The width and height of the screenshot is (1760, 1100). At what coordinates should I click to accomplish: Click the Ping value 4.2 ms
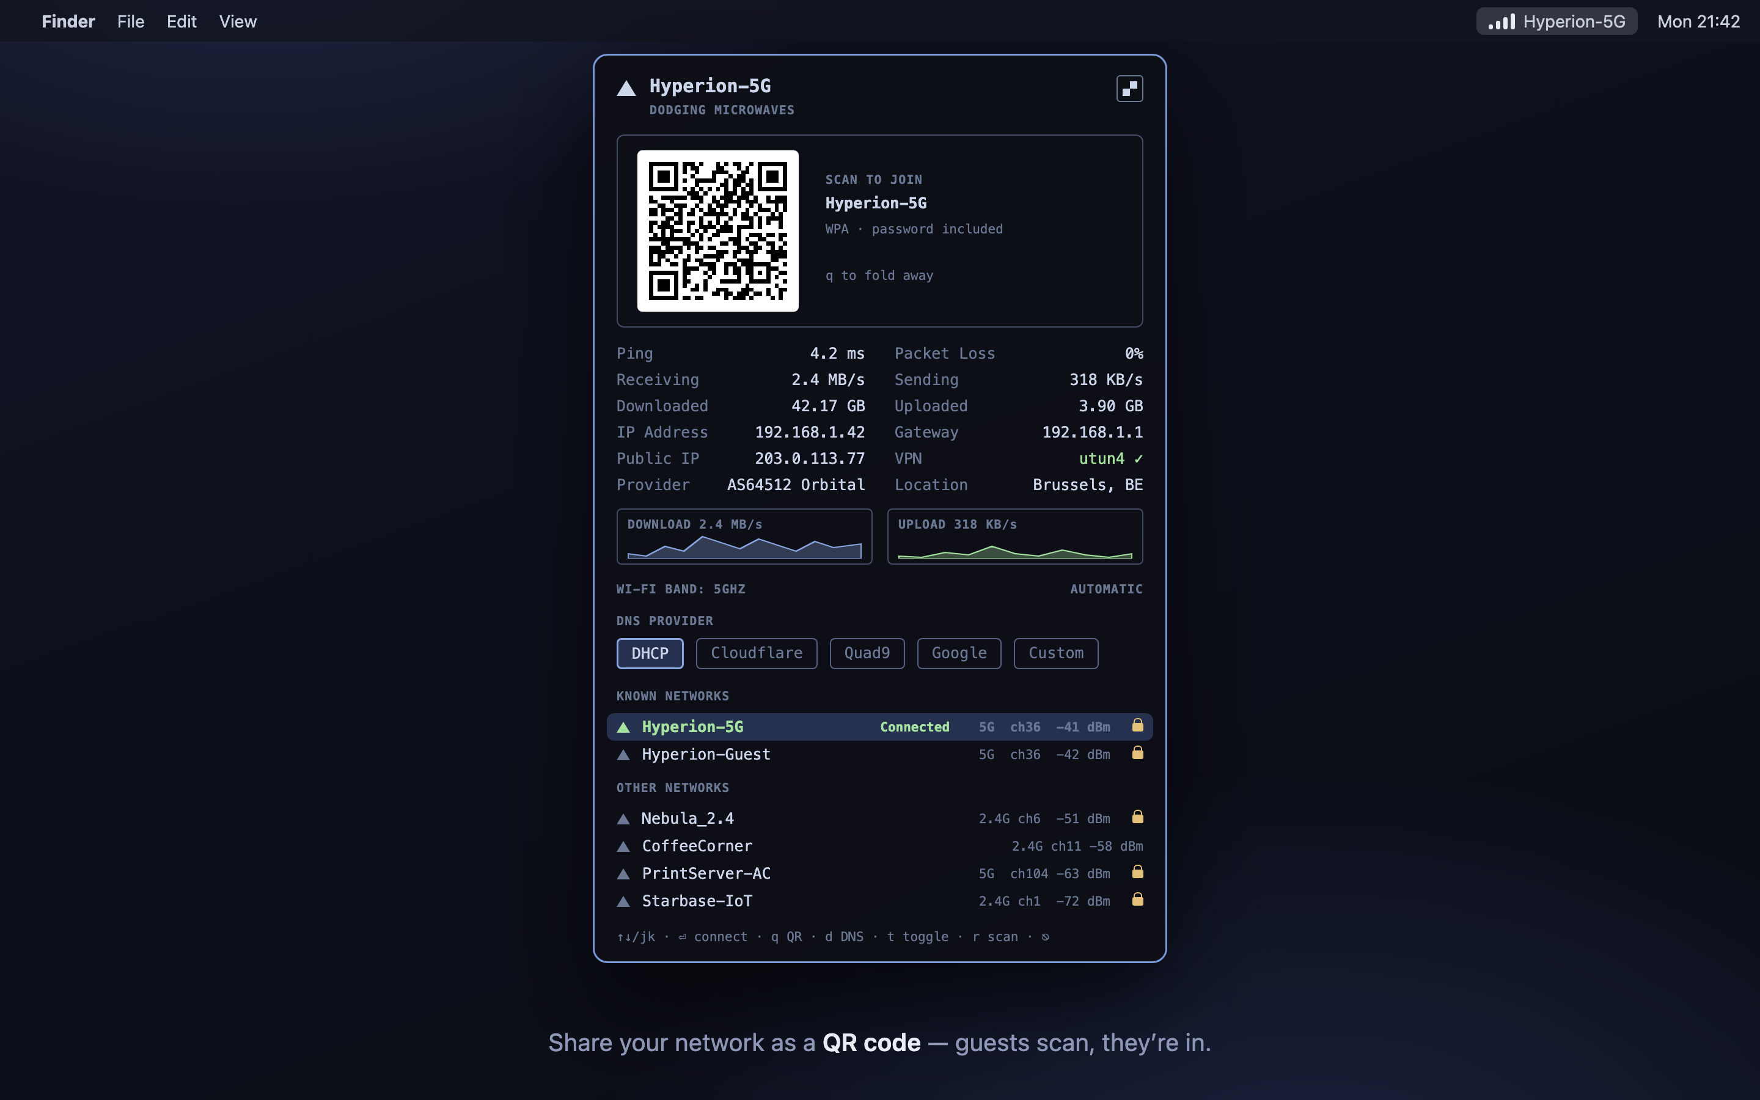pos(837,354)
